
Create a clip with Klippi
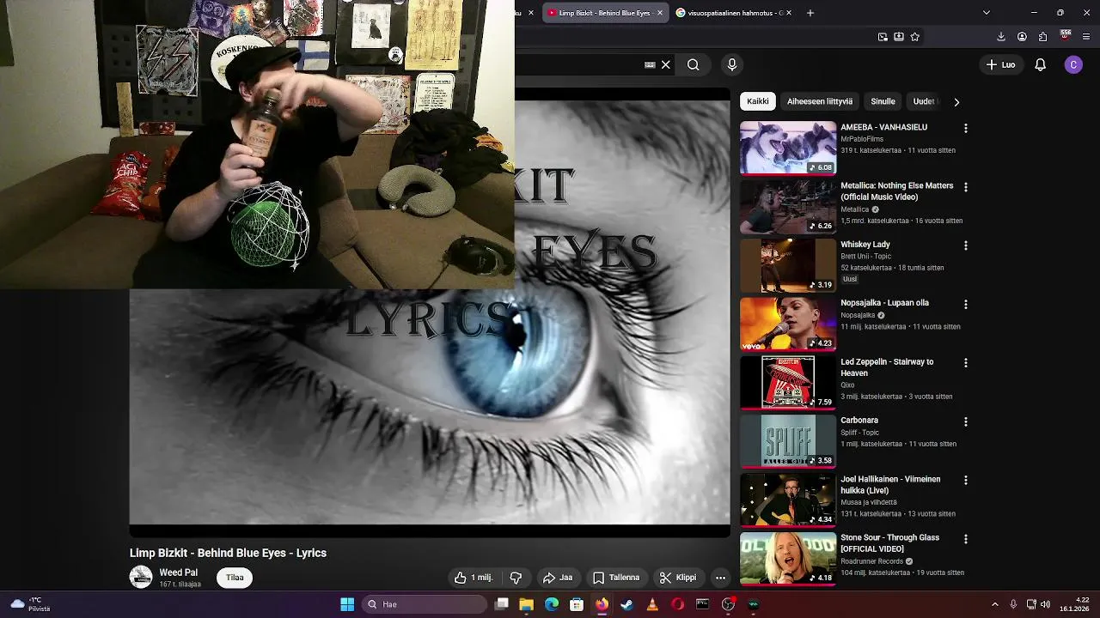point(678,578)
